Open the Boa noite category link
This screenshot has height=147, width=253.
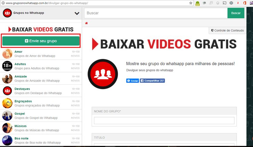(x=22, y=138)
